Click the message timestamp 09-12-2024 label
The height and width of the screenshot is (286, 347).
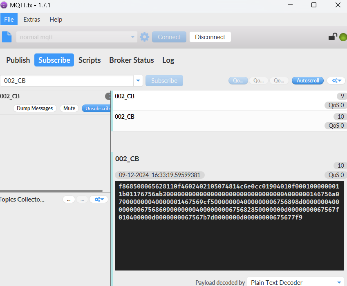pyautogui.click(x=159, y=175)
